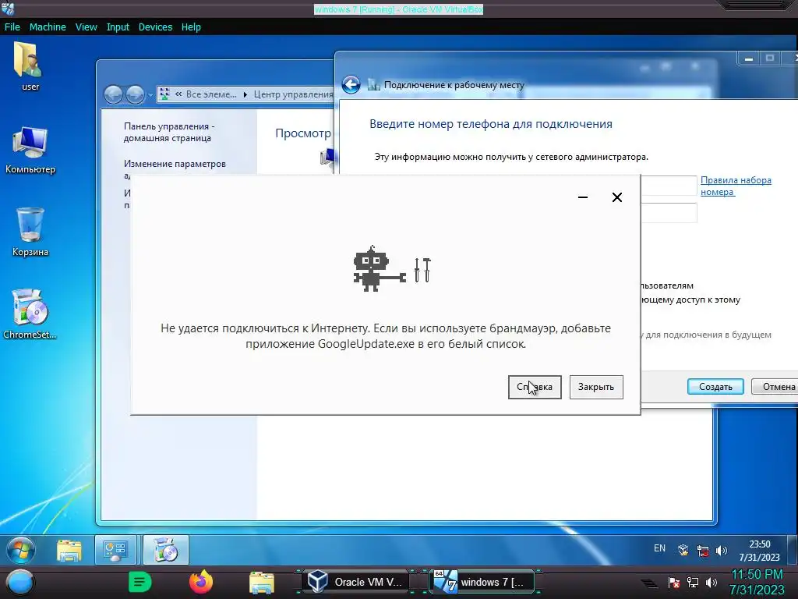The image size is (798, 599).
Task: Maximize the connection wizard window
Action: [770, 58]
